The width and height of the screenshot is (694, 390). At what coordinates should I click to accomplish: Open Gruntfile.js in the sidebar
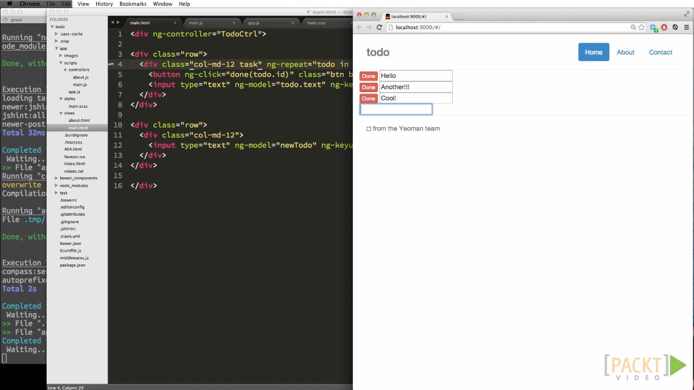pyautogui.click(x=70, y=251)
